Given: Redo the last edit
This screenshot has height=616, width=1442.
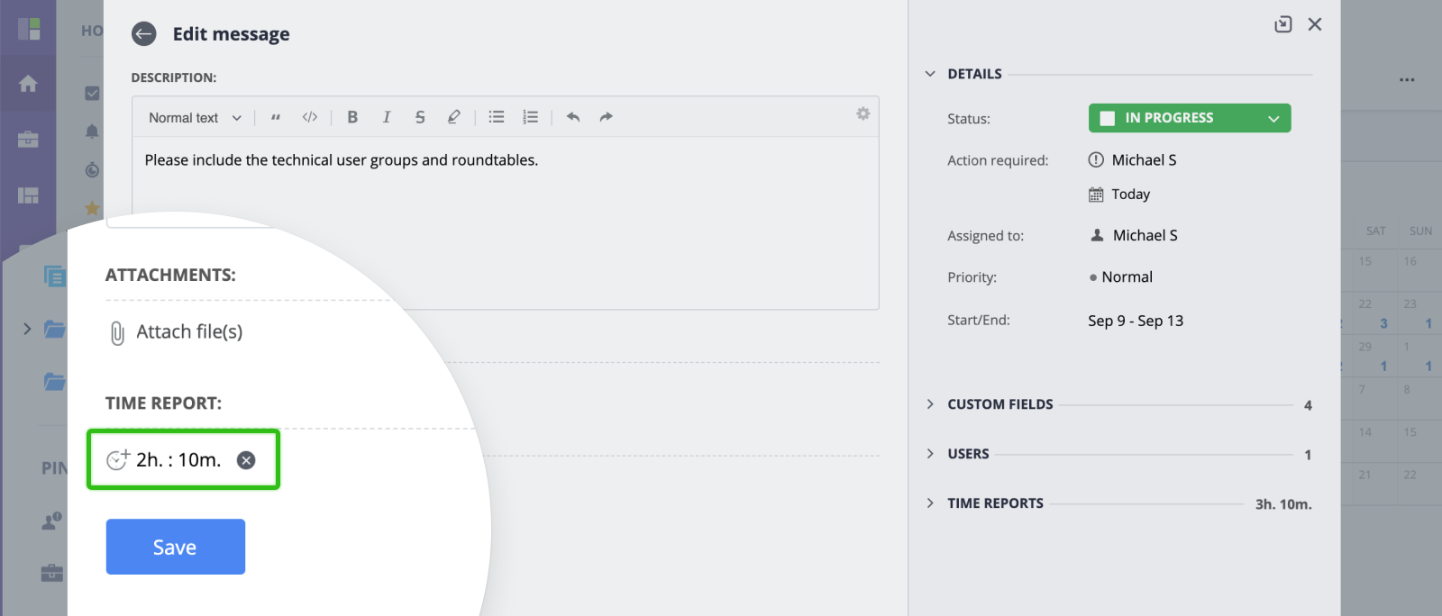Looking at the screenshot, I should 607,117.
